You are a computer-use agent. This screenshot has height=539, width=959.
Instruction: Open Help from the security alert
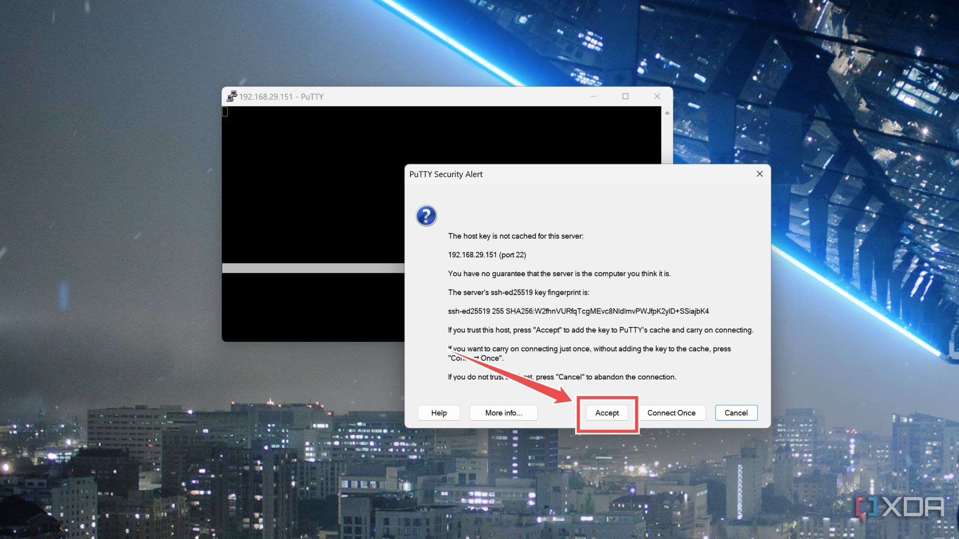tap(439, 413)
